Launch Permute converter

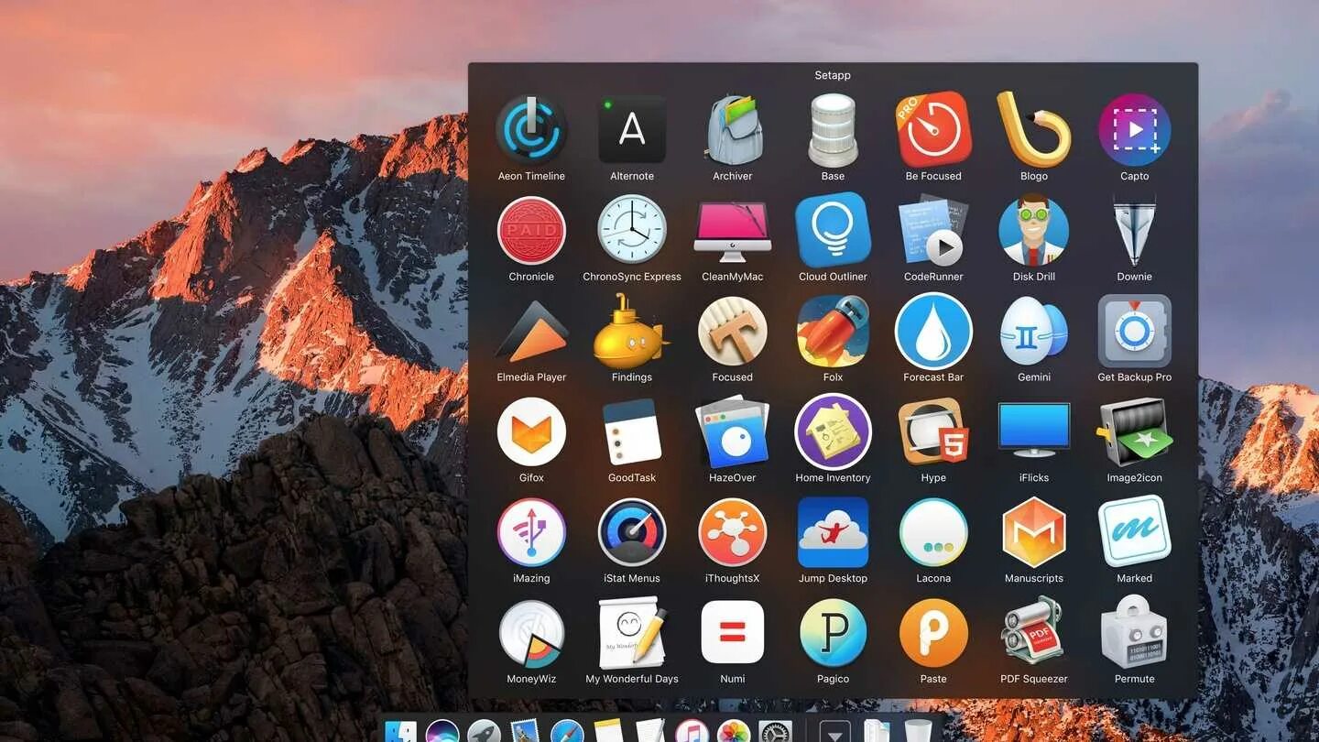click(1134, 632)
